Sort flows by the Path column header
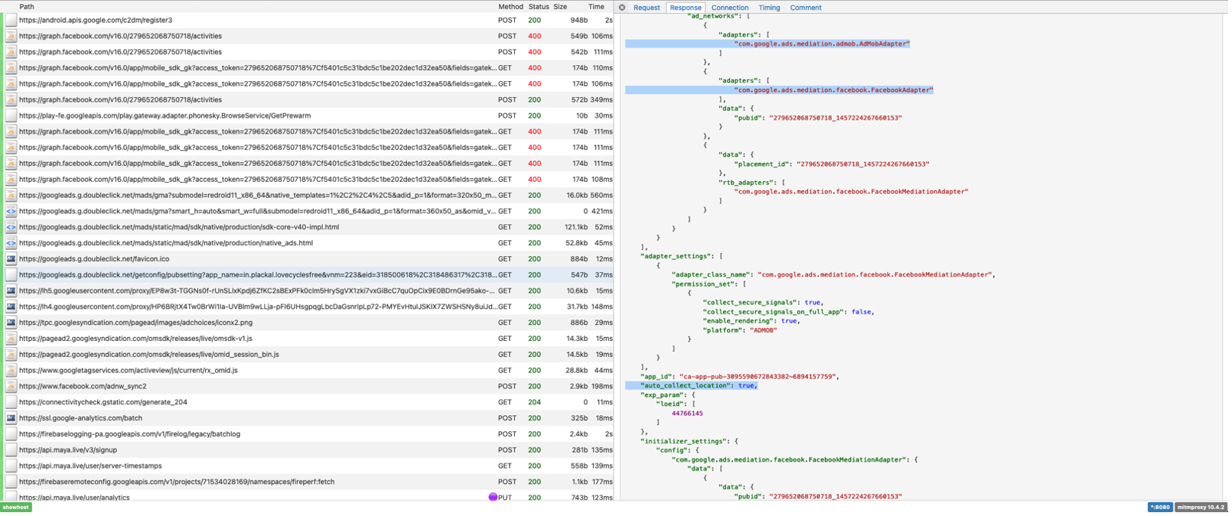The height and width of the screenshot is (516, 1232). click(x=27, y=7)
